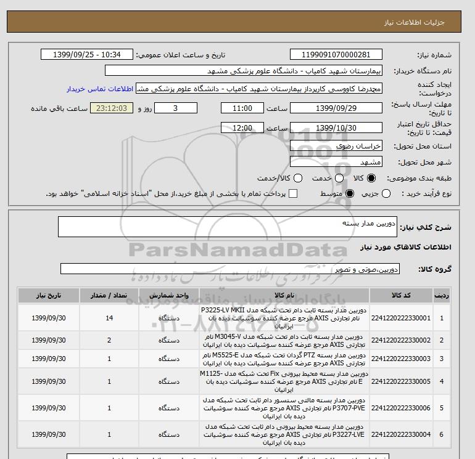
Task: Click the buyer organization name field
Action: coord(244,70)
